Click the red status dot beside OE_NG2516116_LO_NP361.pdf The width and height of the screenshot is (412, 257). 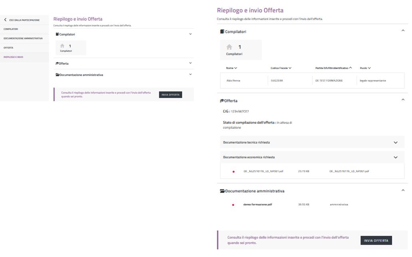[233, 171]
